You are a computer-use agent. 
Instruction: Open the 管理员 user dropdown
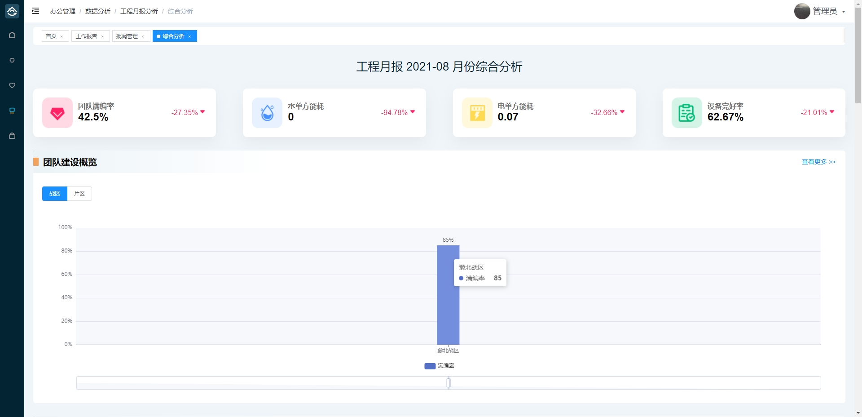click(820, 11)
